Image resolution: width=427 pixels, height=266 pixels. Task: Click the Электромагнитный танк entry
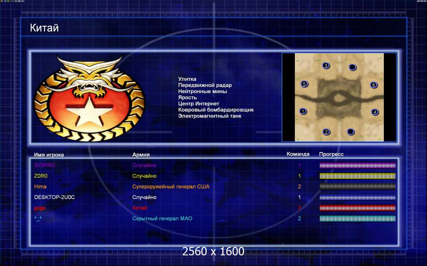(x=209, y=116)
